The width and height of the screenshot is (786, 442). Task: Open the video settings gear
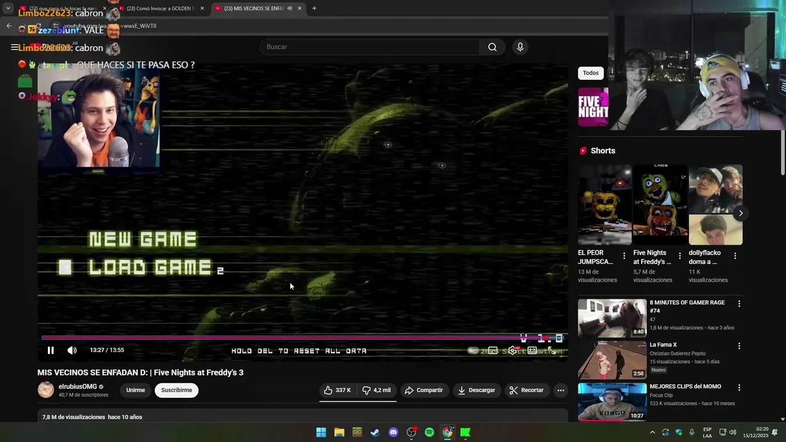pyautogui.click(x=512, y=351)
